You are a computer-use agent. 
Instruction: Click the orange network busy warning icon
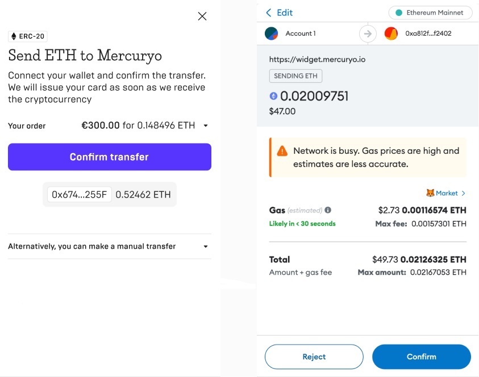point(282,151)
